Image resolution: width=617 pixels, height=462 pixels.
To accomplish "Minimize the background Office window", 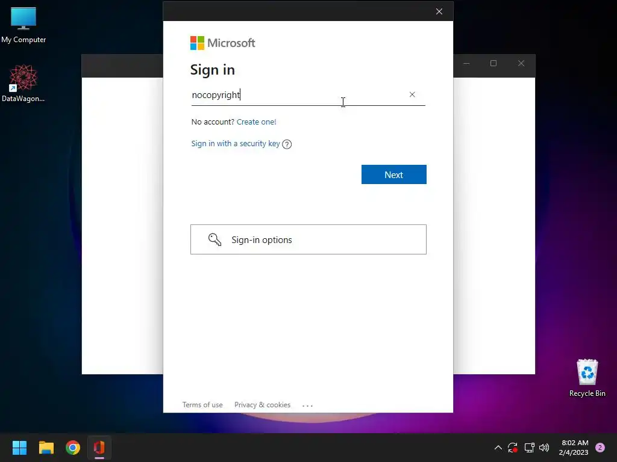I will [467, 63].
